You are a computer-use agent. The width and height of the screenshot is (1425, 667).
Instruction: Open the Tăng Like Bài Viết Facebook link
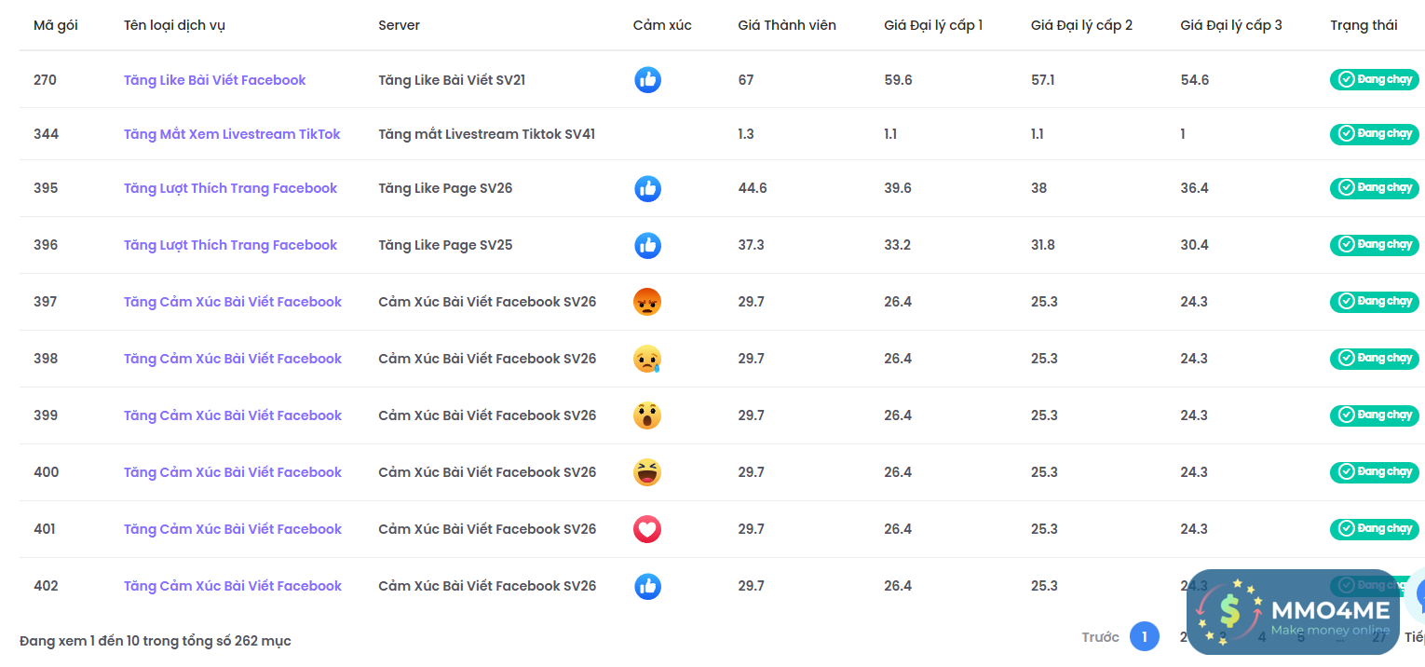click(214, 80)
